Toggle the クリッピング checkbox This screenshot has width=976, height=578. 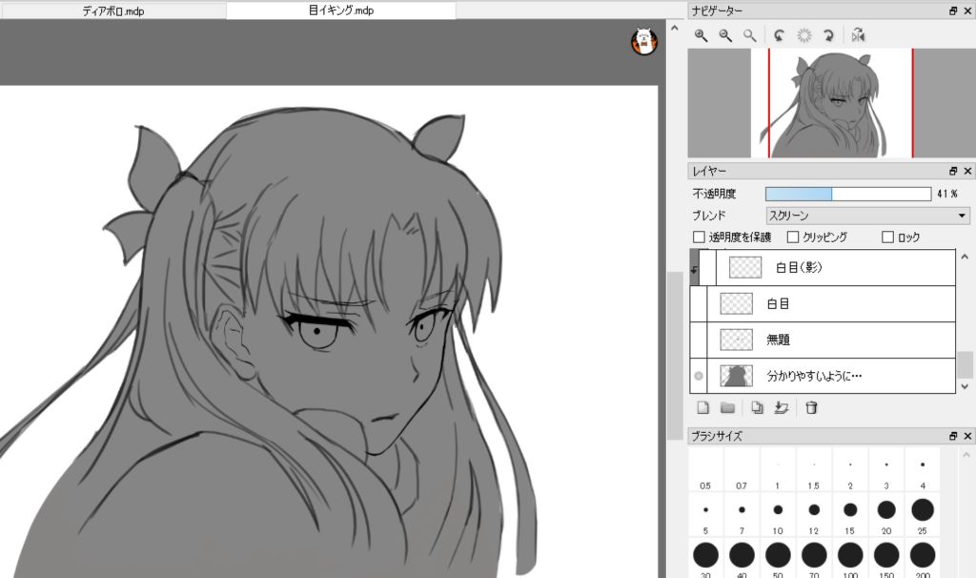(x=793, y=237)
